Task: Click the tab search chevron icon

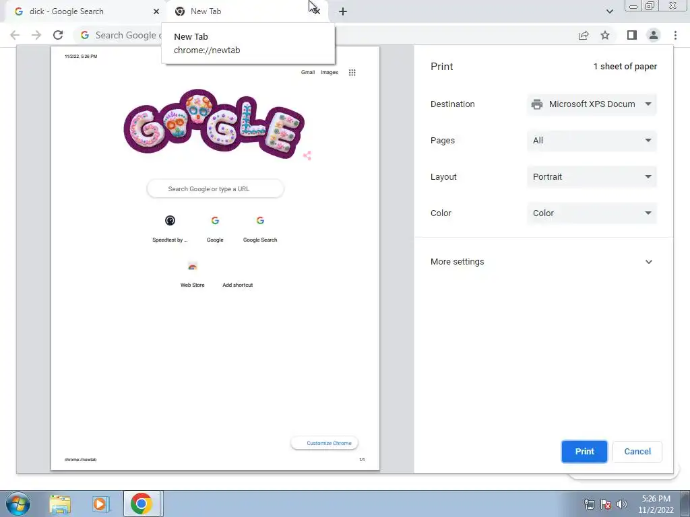Action: click(609, 11)
